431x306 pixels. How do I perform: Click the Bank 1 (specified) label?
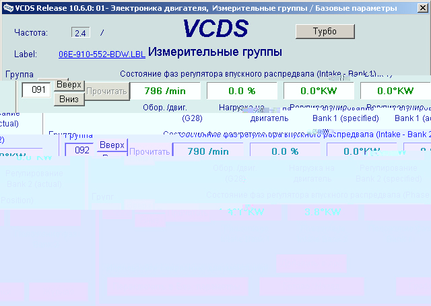tap(345, 118)
